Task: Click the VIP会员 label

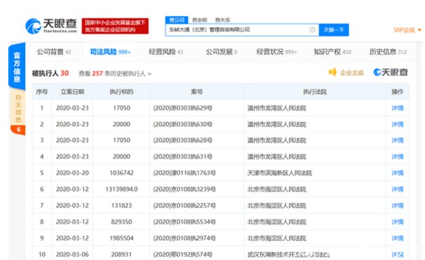Action: pos(404,30)
